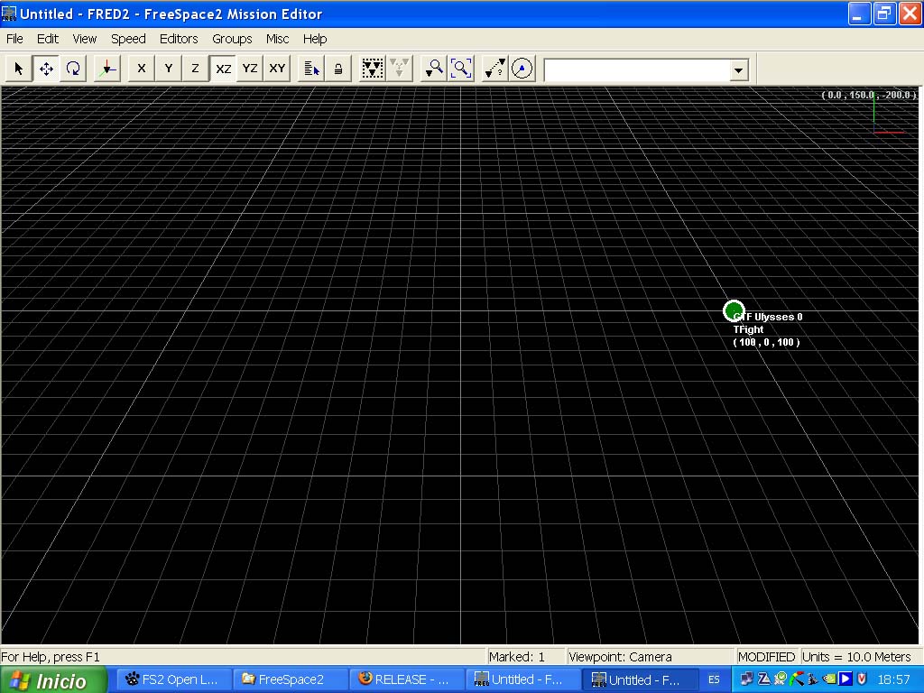Image resolution: width=924 pixels, height=693 pixels.
Task: Select the GTF Ulysses ship marker
Action: point(734,311)
